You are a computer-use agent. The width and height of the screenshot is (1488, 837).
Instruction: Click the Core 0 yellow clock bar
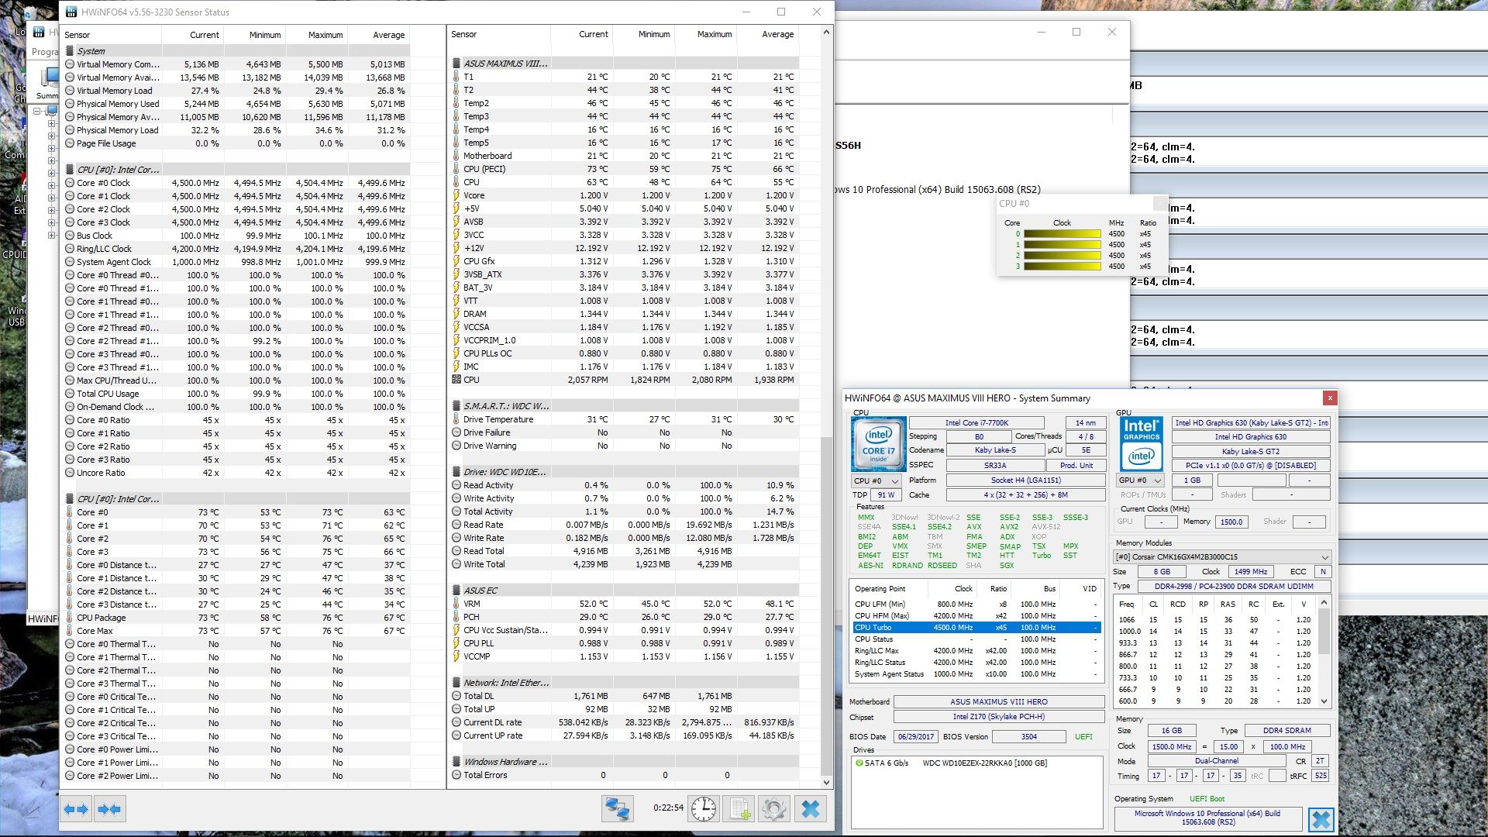(1062, 234)
